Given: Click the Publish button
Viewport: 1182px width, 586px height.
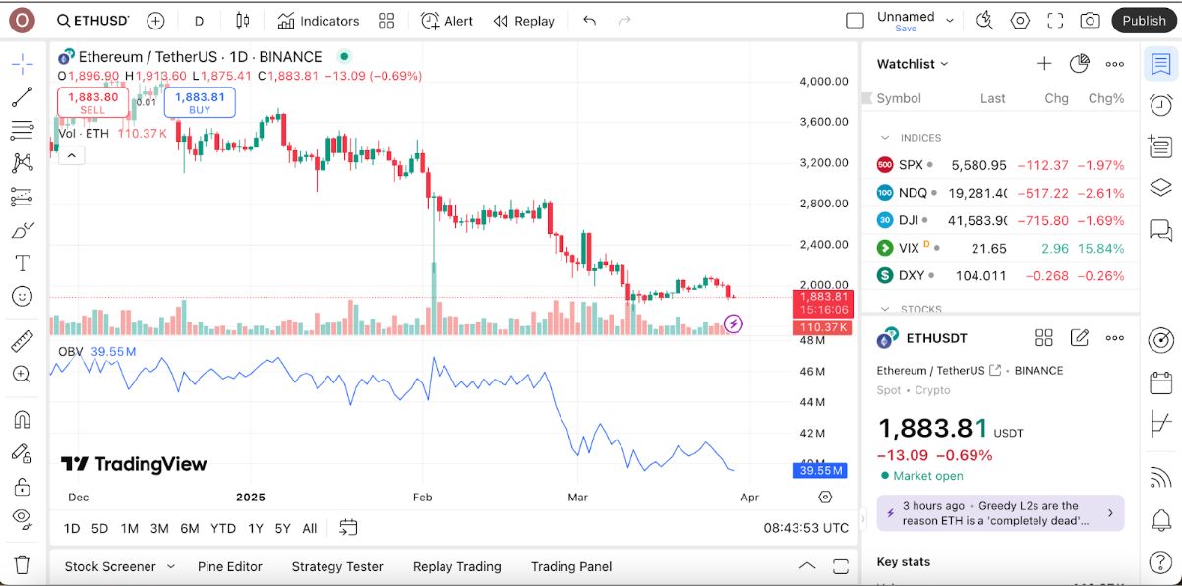Looking at the screenshot, I should (1144, 21).
